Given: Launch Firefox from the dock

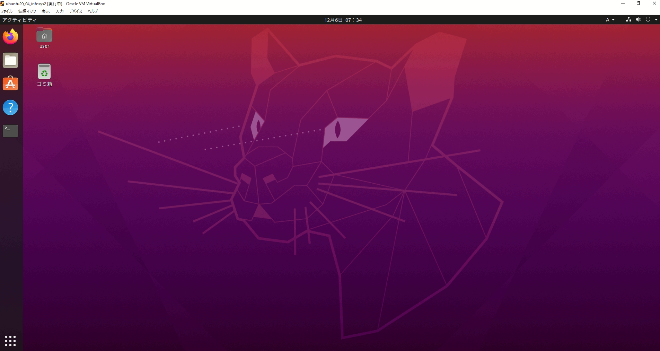Looking at the screenshot, I should (10, 36).
